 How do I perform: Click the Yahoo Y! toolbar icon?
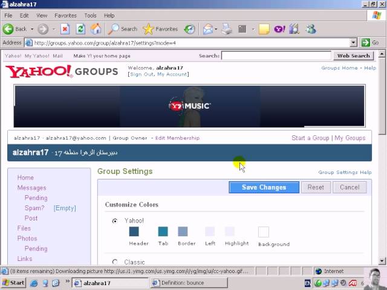point(279,29)
